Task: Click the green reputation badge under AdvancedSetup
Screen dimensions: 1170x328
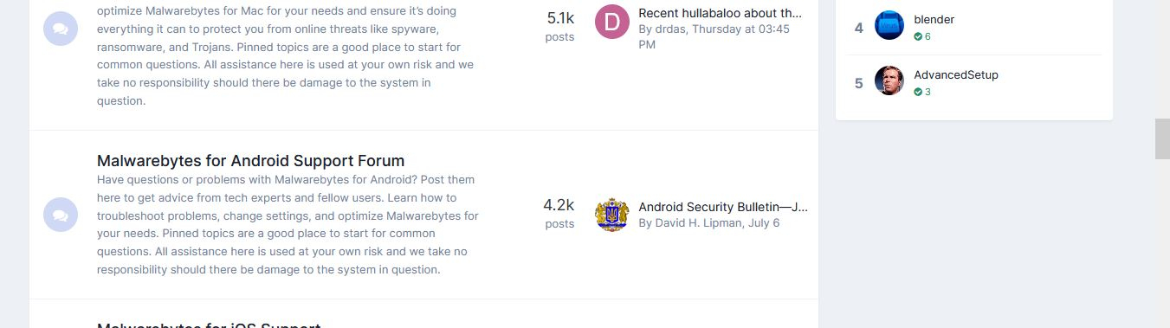Action: pyautogui.click(x=922, y=92)
